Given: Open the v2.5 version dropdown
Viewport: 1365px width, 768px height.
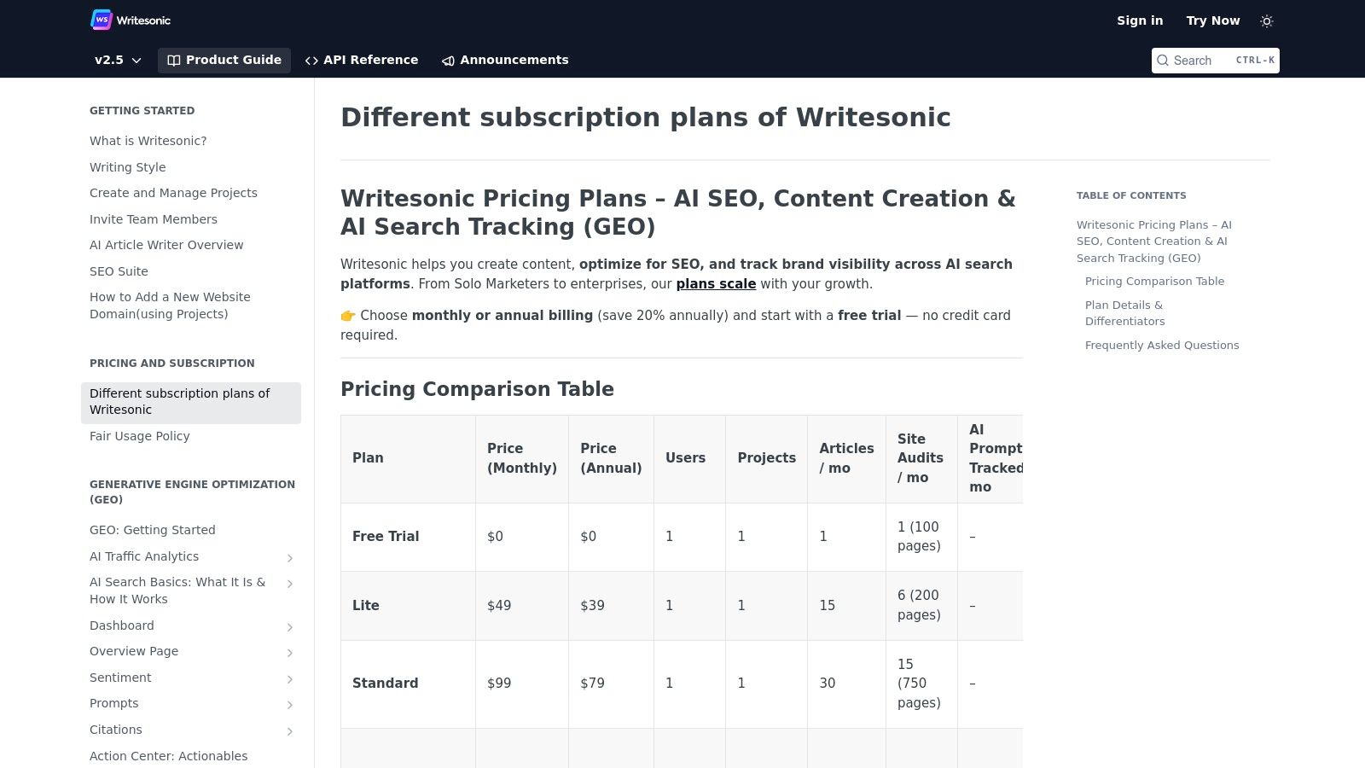Looking at the screenshot, I should [x=118, y=60].
